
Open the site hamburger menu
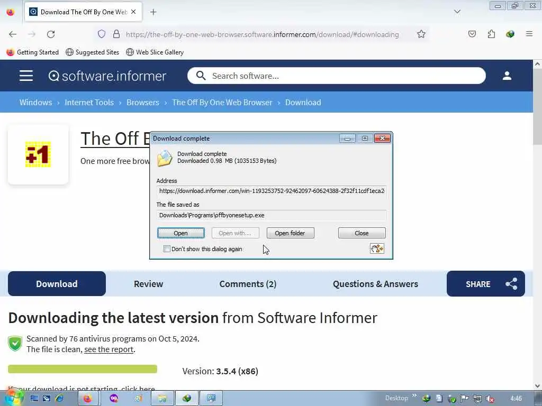point(26,76)
